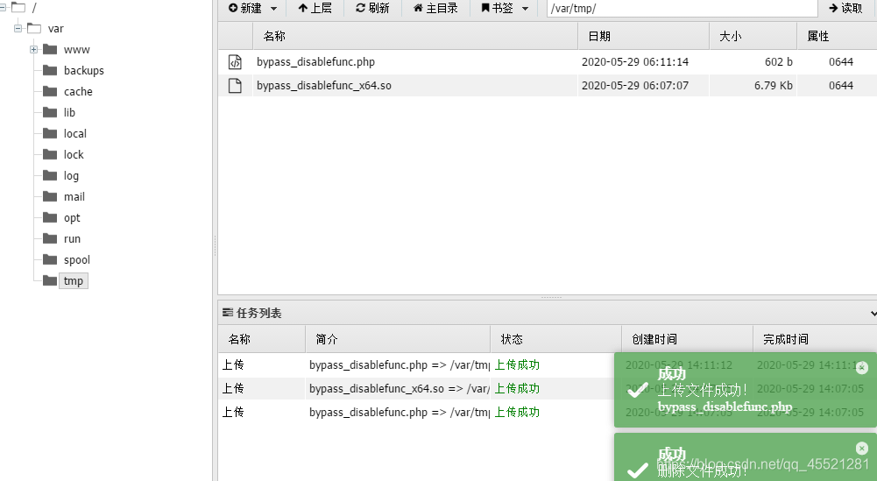Click the 6.79 Kb size cell

773,86
